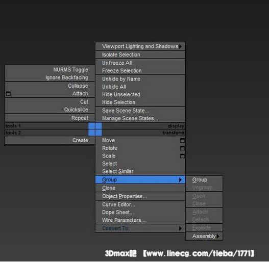Choose the Select entry
The width and height of the screenshot is (269, 262).
(x=140, y=164)
